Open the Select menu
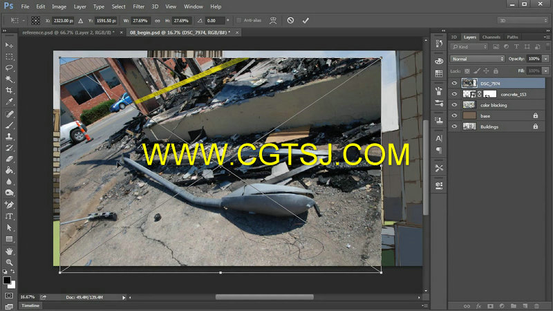The image size is (553, 311). click(x=118, y=6)
